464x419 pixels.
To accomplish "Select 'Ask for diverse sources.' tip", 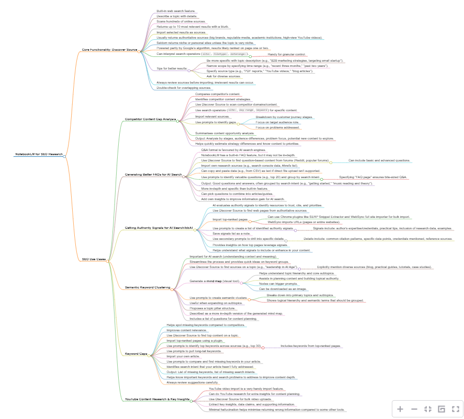I will point(223,76).
